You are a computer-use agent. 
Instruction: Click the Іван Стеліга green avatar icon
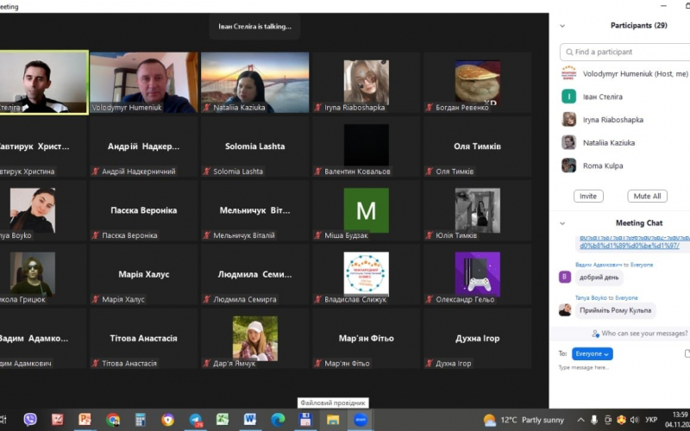[568, 97]
